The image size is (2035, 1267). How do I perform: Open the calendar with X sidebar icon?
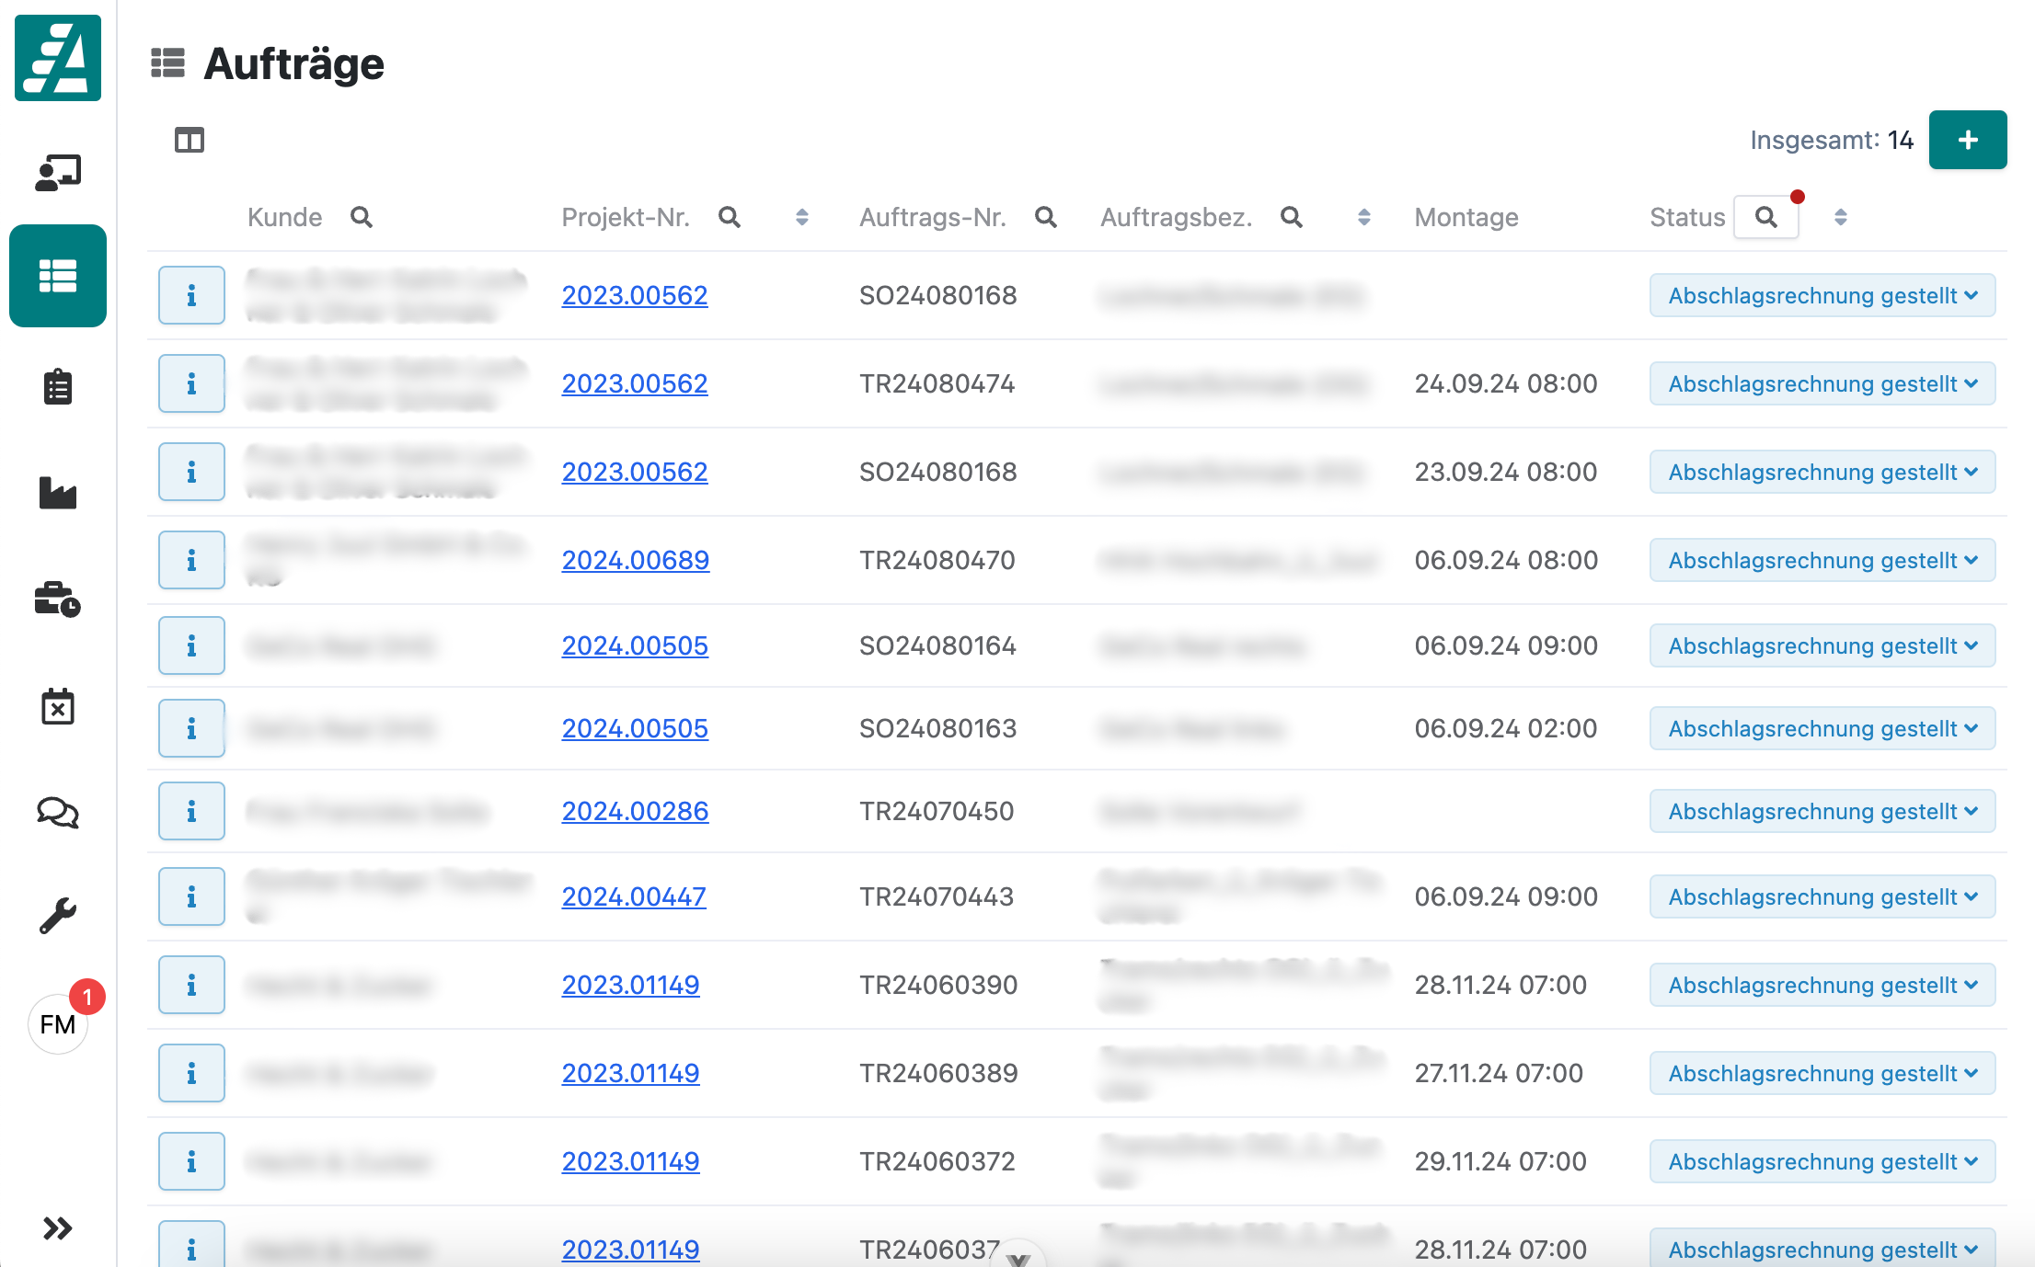coord(58,706)
